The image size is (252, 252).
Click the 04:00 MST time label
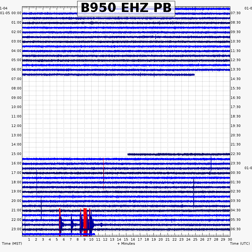pos(16,51)
